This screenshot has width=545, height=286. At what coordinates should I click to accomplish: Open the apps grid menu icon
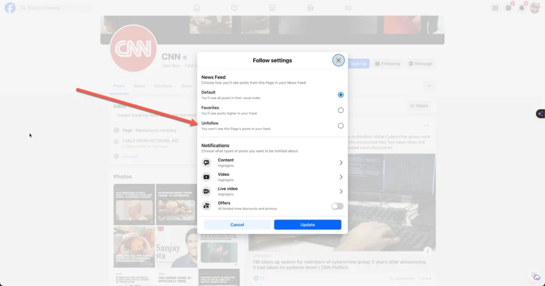point(495,7)
